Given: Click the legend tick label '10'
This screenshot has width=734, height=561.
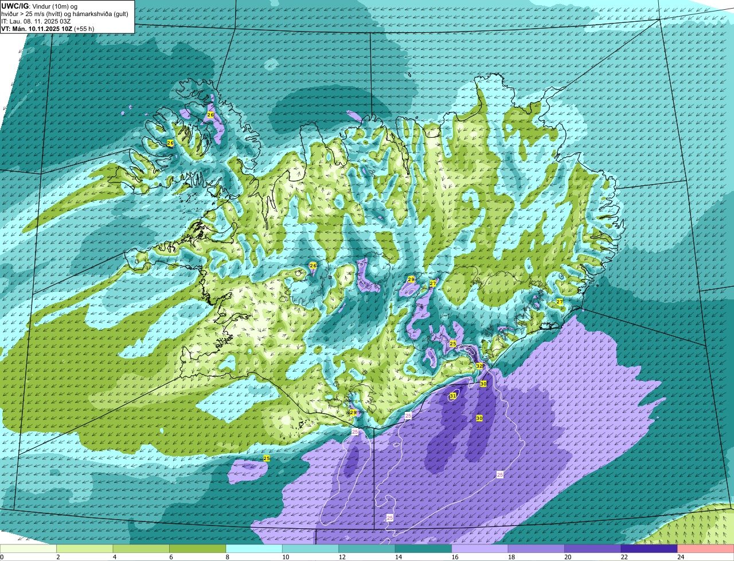Looking at the screenshot, I should (x=285, y=557).
